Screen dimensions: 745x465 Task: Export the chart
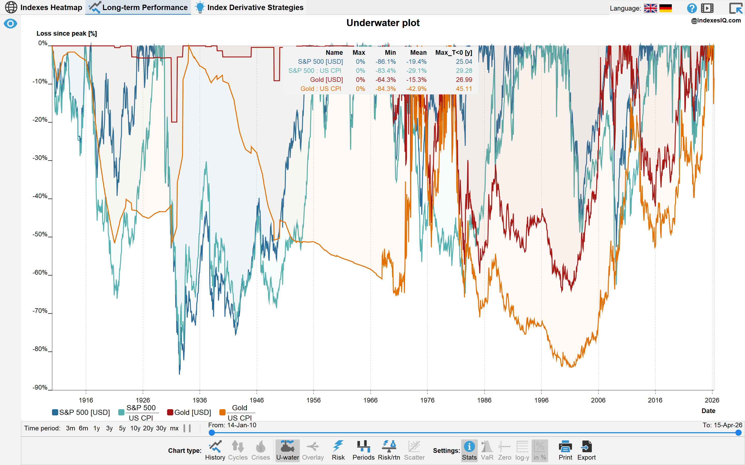click(586, 451)
